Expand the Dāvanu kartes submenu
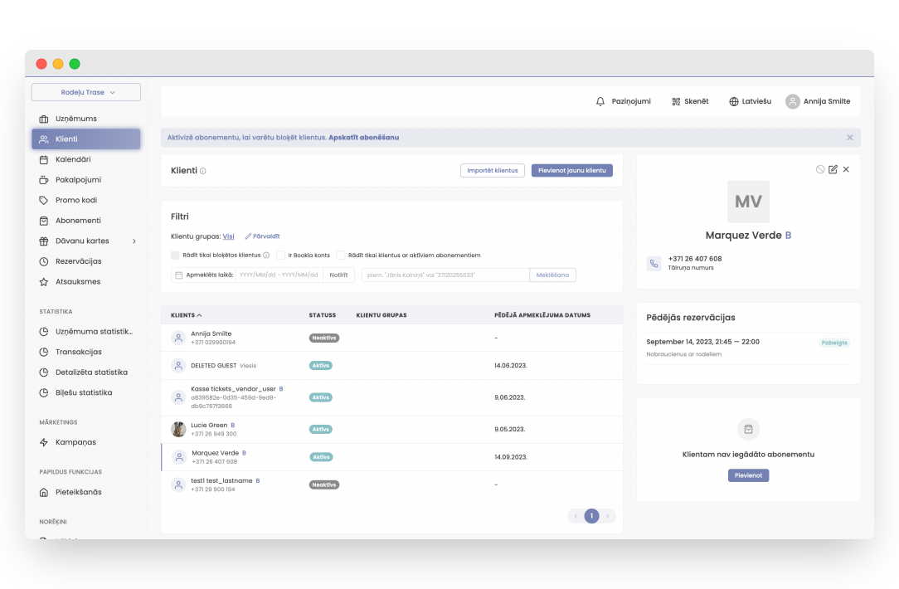 [x=134, y=241]
